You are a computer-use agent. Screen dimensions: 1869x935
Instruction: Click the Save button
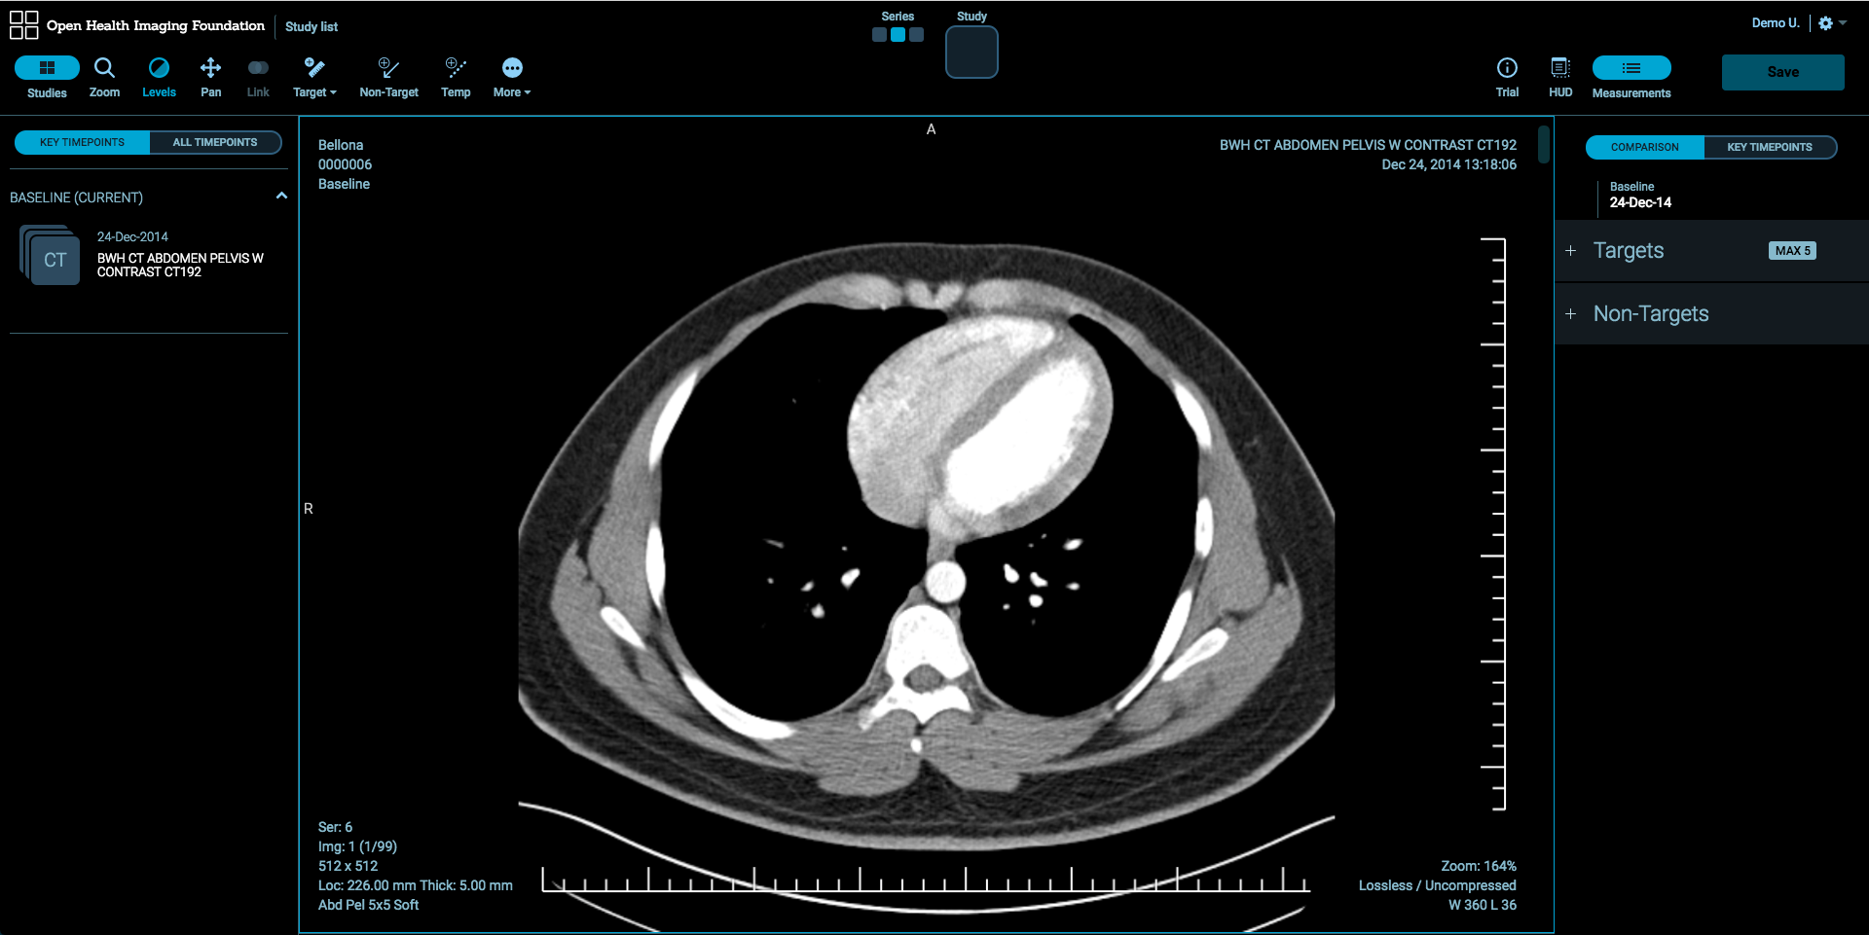(1782, 72)
